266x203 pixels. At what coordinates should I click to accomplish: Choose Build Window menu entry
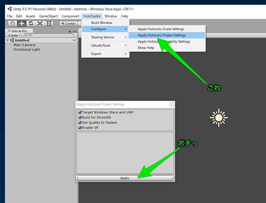pos(105,22)
